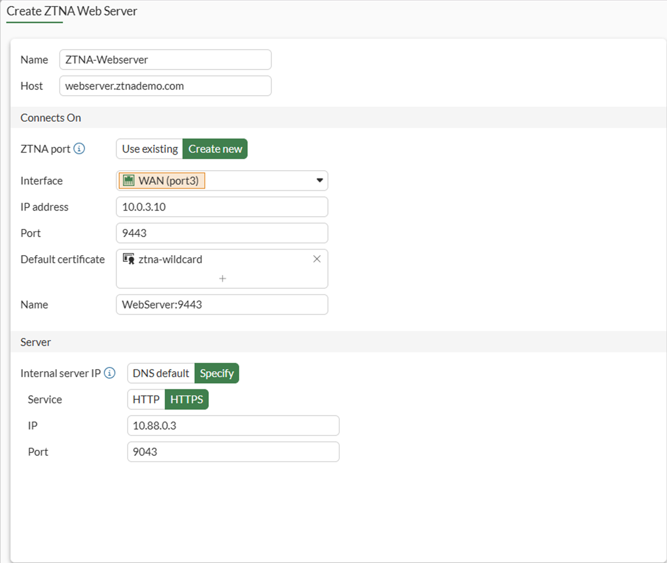
Task: Click the WAN (port3) interface icon
Action: point(129,181)
